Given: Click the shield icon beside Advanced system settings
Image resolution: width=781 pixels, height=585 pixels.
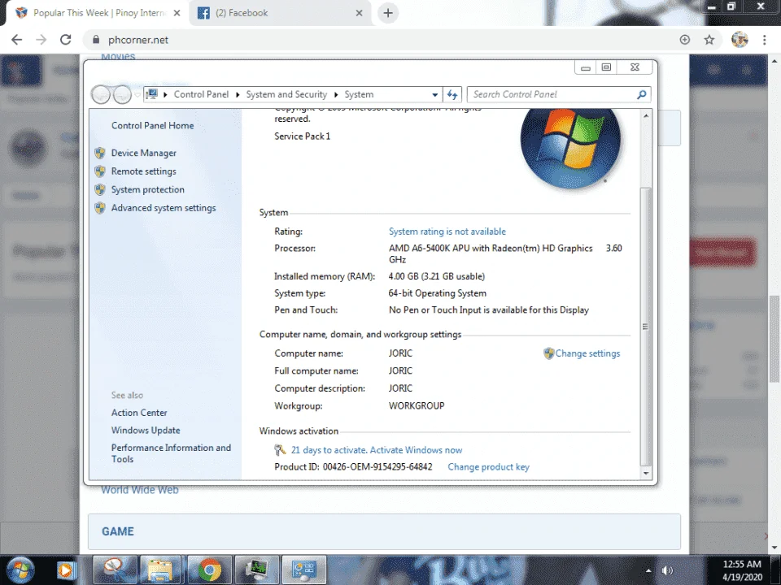Looking at the screenshot, I should tap(100, 208).
